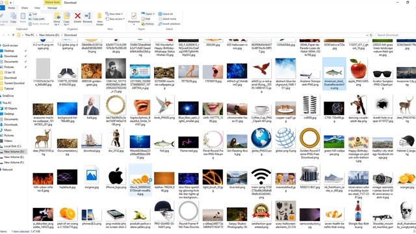
Task: Click Copy path in Clipboard group
Action: click(36, 19)
